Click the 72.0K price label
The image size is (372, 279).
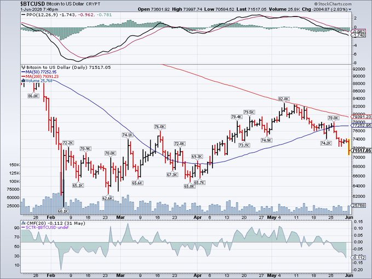180,144
